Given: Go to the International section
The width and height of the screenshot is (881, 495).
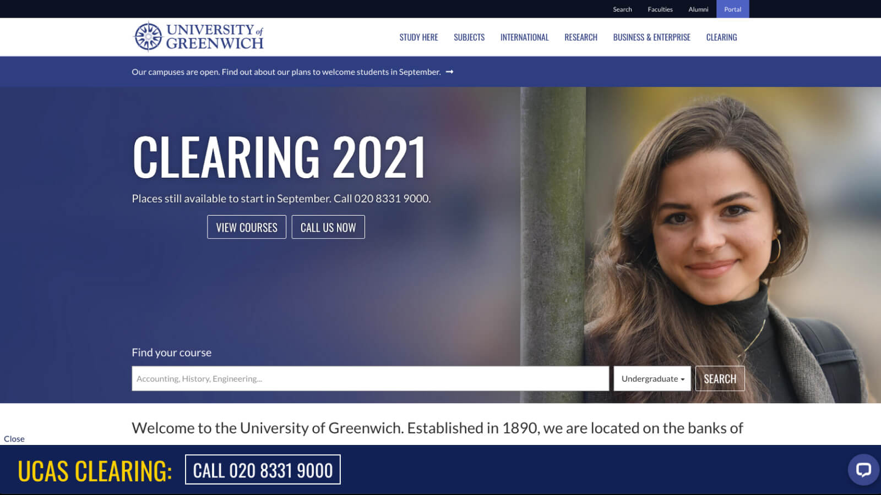Looking at the screenshot, I should click(x=524, y=37).
